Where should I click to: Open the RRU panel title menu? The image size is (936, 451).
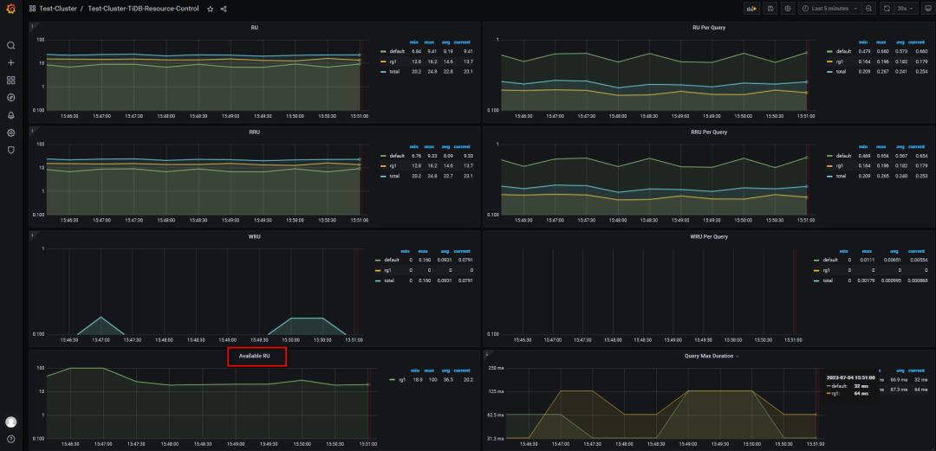[254, 132]
